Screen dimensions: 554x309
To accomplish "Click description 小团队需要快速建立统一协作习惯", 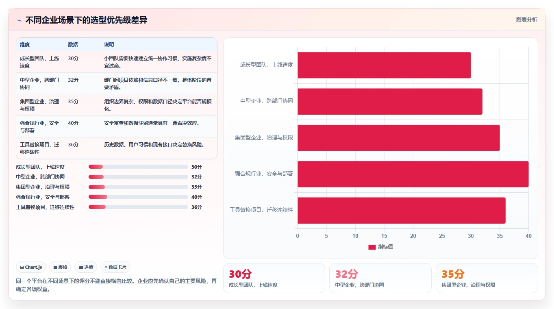I will pos(158,62).
